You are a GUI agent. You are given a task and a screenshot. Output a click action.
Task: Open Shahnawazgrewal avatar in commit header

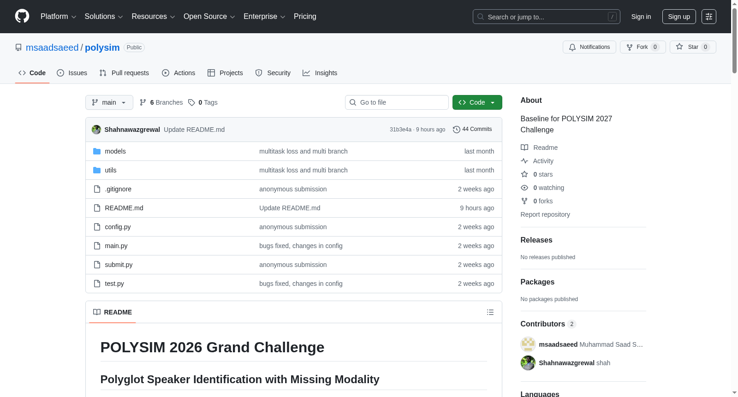click(96, 130)
